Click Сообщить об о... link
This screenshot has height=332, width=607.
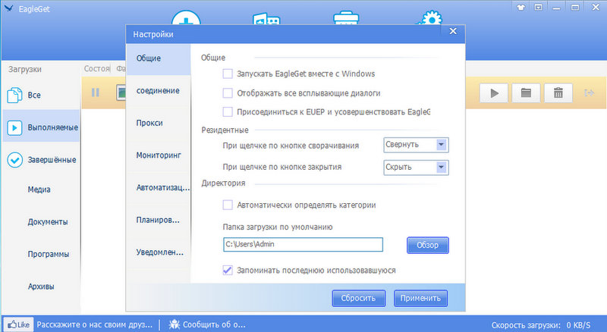(x=214, y=324)
